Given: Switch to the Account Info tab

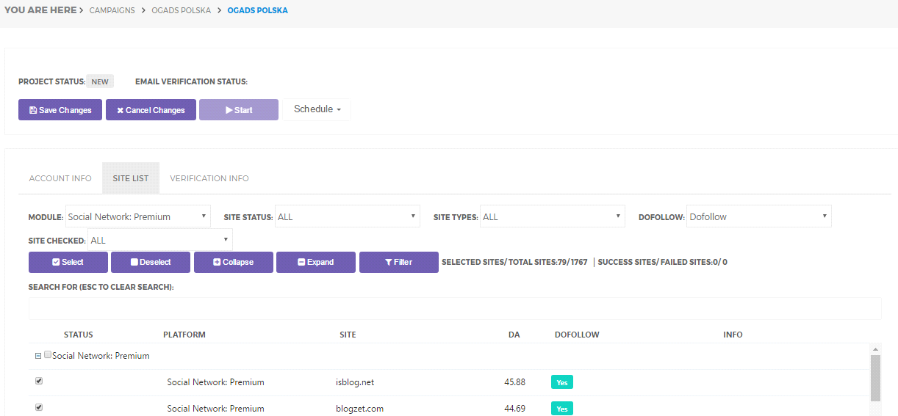Looking at the screenshot, I should tap(60, 178).
